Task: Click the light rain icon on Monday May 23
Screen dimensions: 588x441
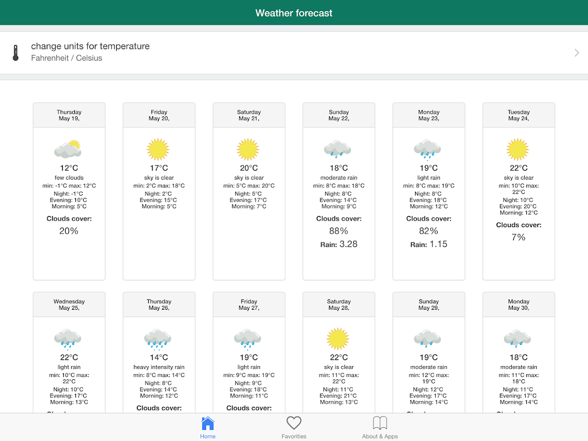Action: (428, 149)
